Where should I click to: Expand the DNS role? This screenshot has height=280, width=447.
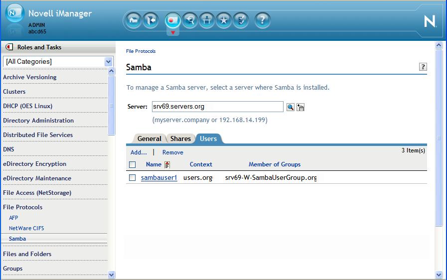[x=8, y=149]
